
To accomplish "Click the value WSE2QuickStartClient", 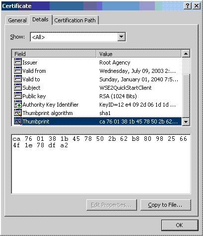I will tap(126, 88).
